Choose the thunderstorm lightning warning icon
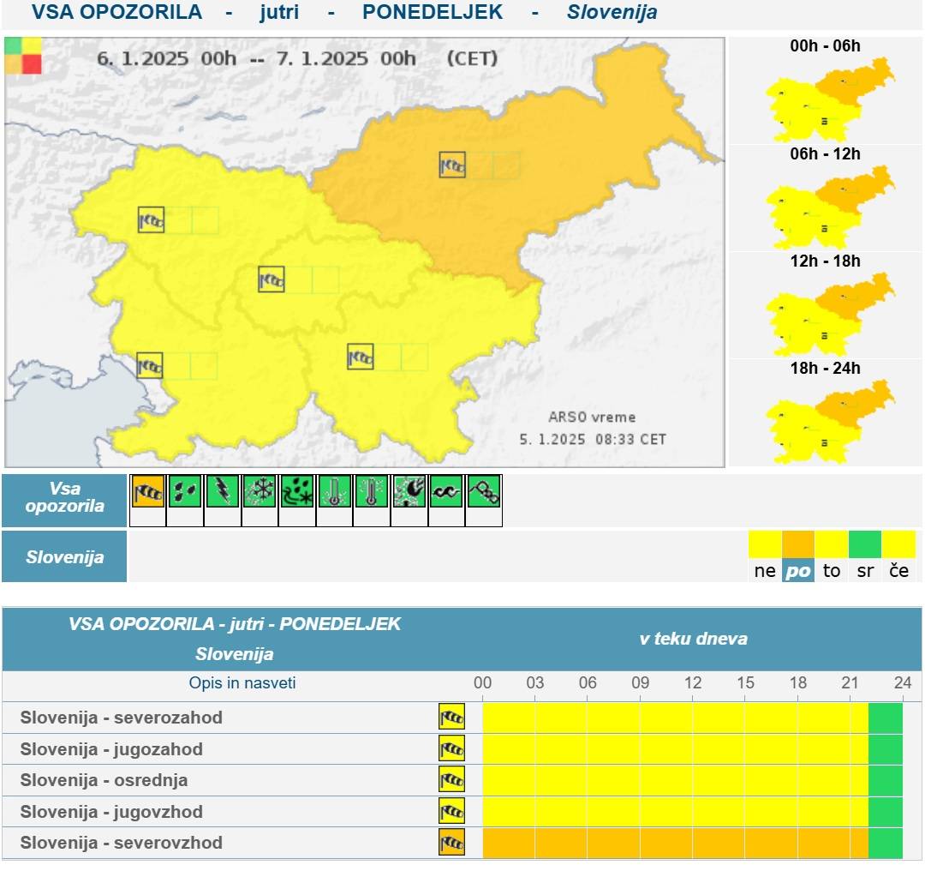 223,491
